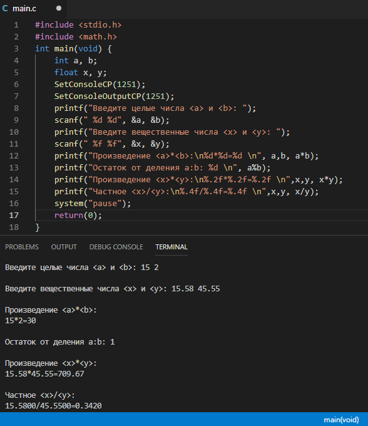Select the TERMINAL panel tab

click(x=171, y=247)
